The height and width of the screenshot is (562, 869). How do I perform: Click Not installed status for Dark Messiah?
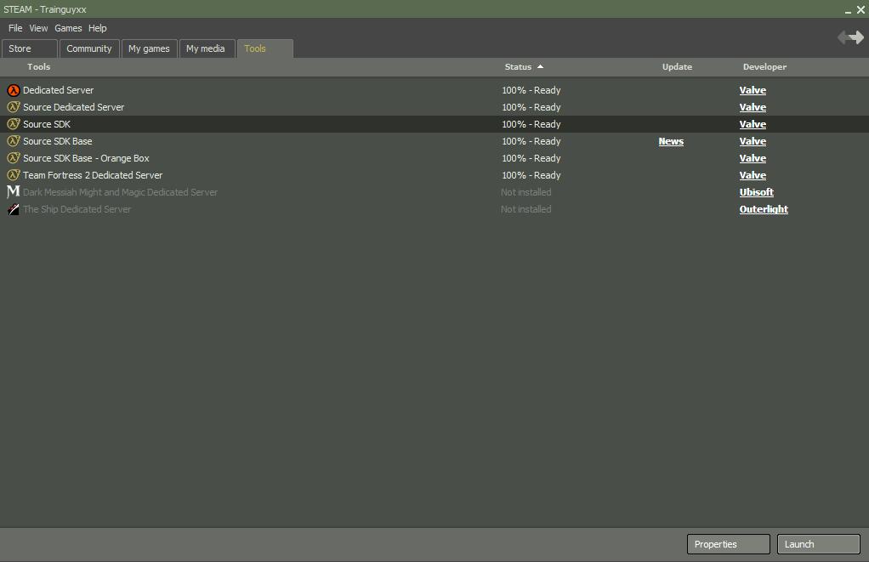(526, 192)
